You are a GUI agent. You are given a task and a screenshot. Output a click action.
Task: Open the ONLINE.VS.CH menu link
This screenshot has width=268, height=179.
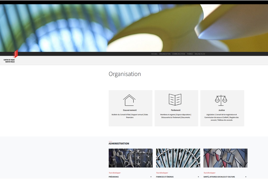click(x=200, y=54)
